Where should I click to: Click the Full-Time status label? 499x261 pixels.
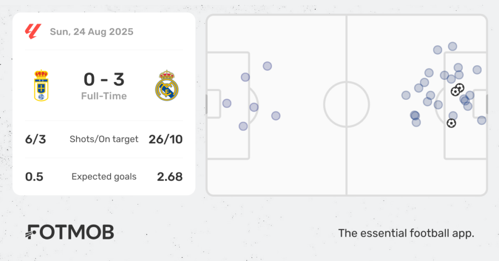[x=104, y=96]
